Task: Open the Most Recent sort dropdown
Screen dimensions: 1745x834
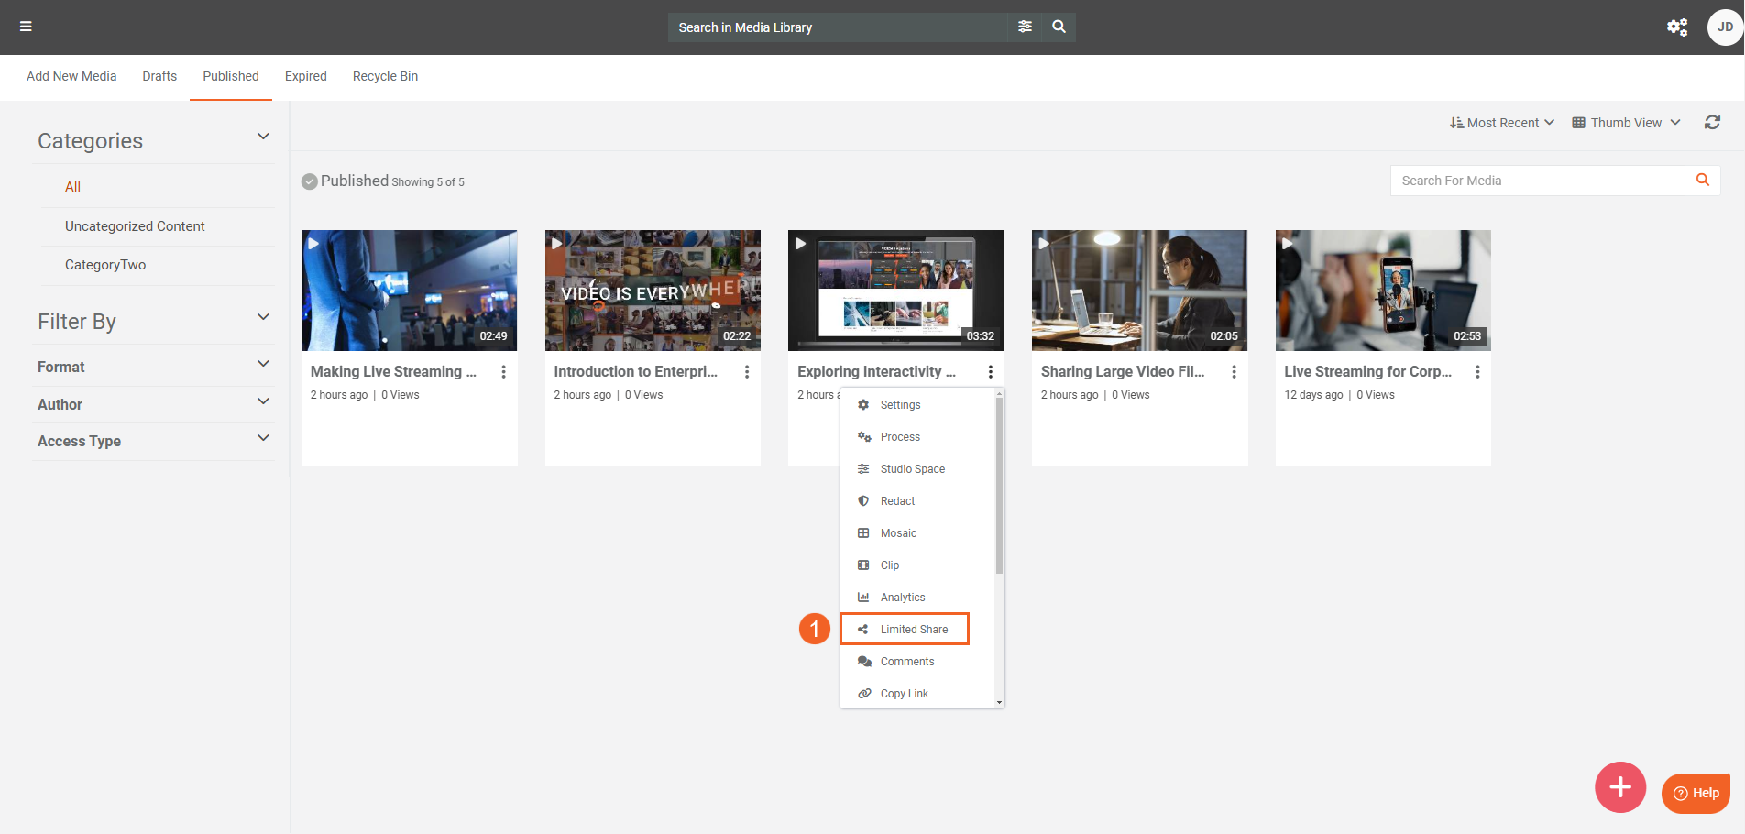Action: click(1501, 123)
